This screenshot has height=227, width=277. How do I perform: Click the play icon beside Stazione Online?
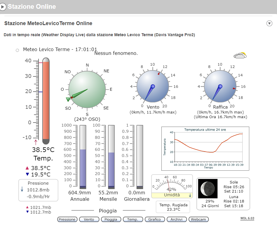pyautogui.click(x=3, y=7)
